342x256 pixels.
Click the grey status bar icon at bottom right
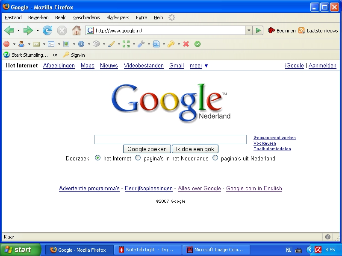pyautogui.click(x=327, y=237)
